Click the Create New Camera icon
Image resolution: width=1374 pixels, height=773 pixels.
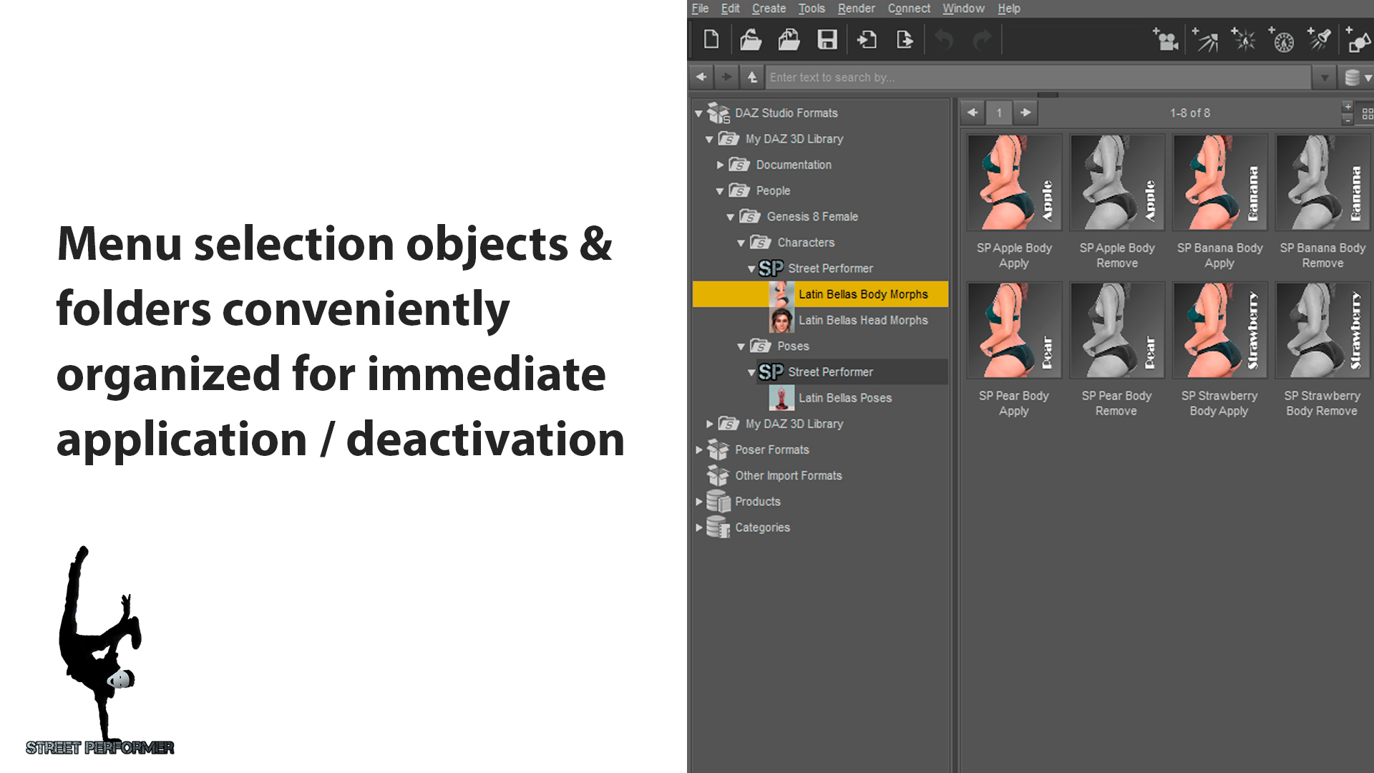coord(1166,40)
